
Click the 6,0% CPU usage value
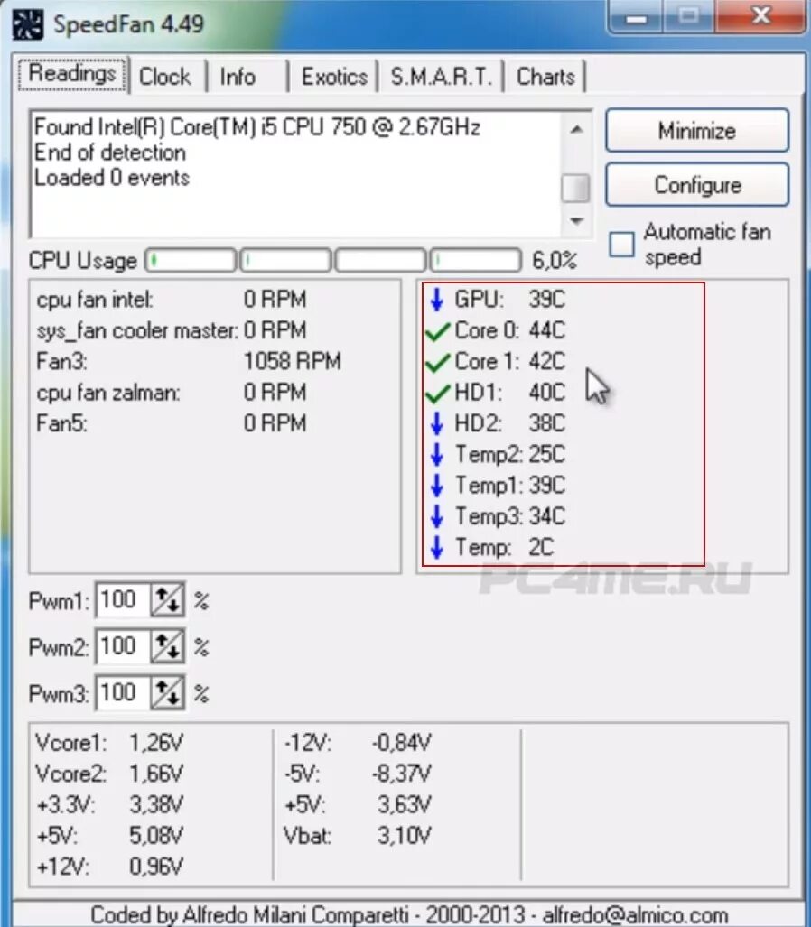[554, 261]
